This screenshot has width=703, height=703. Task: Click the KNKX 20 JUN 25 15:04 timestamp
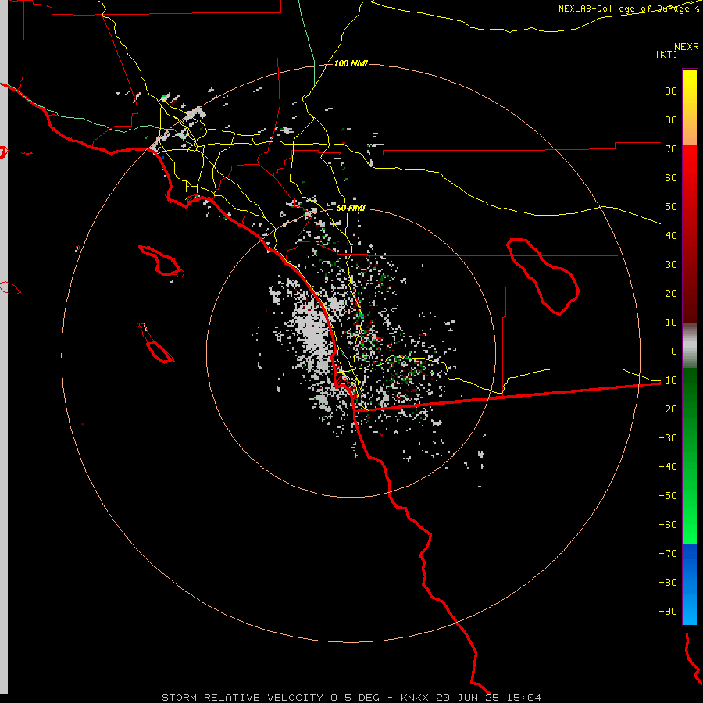[x=471, y=698]
